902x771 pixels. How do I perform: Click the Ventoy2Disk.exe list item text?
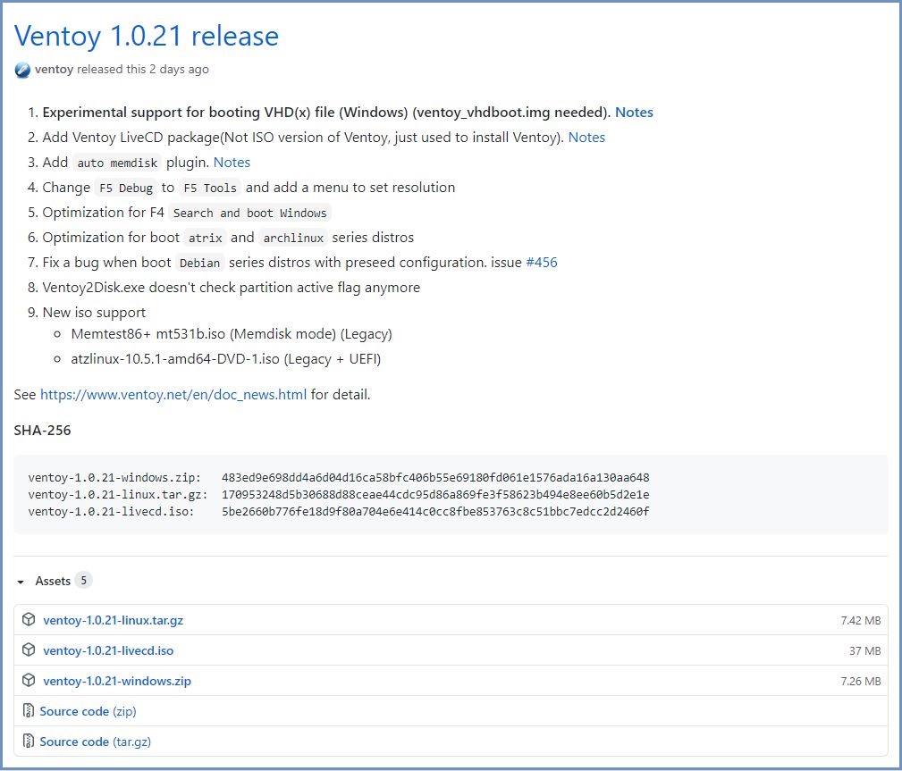[x=232, y=288]
